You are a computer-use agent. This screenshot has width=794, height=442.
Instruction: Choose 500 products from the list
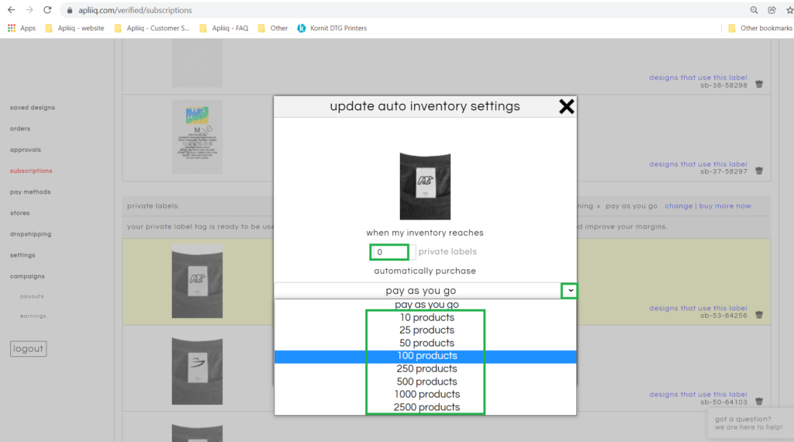pyautogui.click(x=426, y=382)
